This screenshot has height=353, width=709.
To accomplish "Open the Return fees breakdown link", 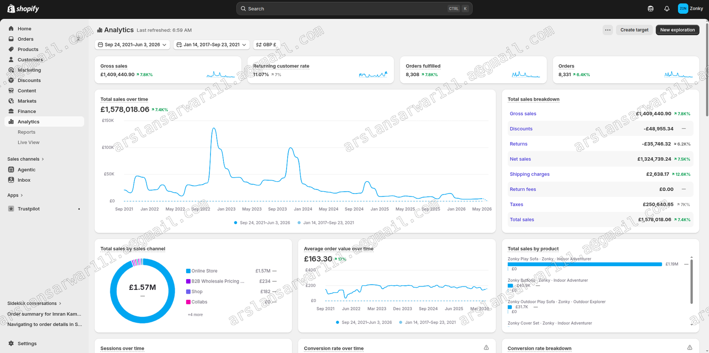I will pos(523,189).
